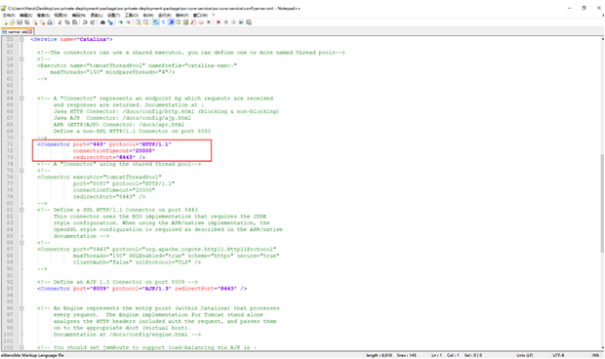
Task: Print the document via the printer icon
Action: point(50,22)
